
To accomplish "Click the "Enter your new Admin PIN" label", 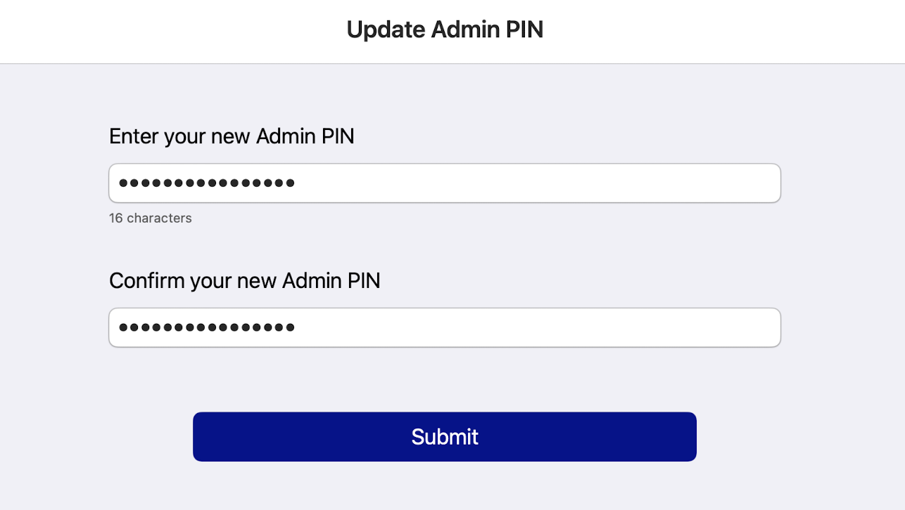I will pyautogui.click(x=232, y=136).
